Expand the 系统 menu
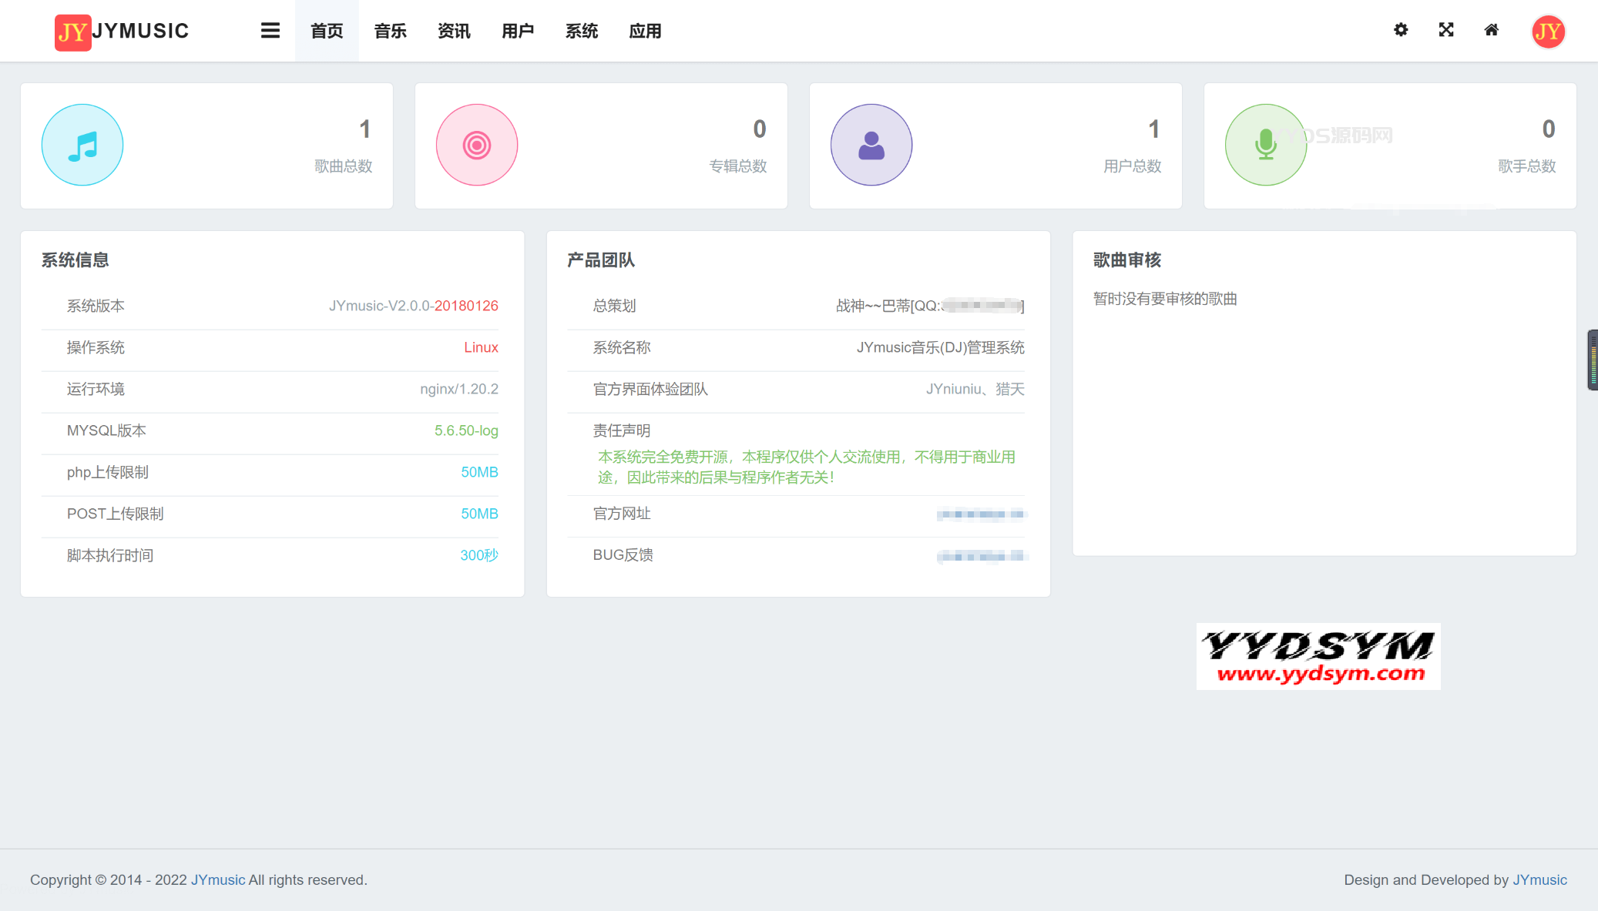This screenshot has height=911, width=1598. [x=582, y=31]
